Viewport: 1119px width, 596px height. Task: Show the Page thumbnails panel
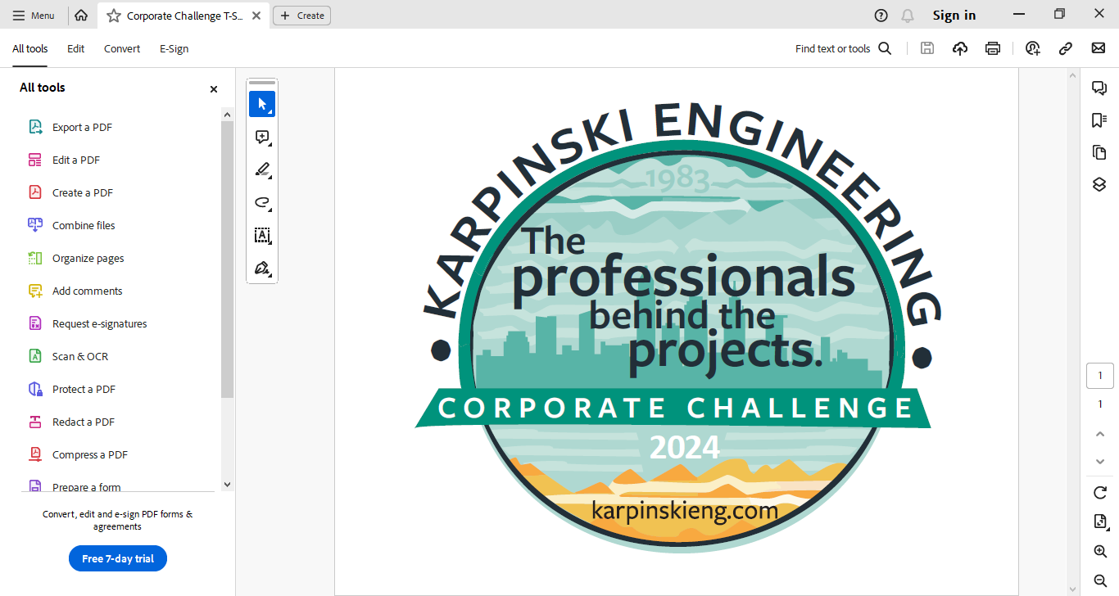(1099, 152)
